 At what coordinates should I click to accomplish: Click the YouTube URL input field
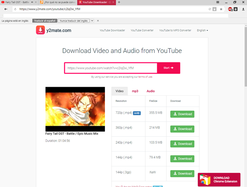(x=111, y=68)
